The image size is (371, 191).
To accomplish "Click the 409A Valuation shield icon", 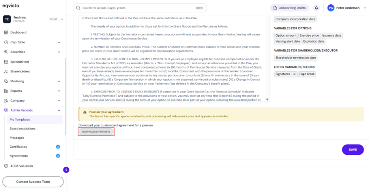I will coord(6,166).
